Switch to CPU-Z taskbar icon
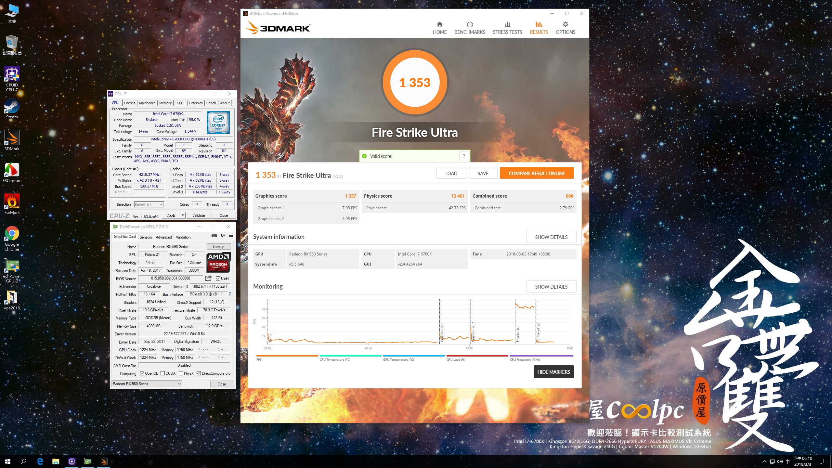Image resolution: width=832 pixels, height=468 pixels. coord(72,461)
